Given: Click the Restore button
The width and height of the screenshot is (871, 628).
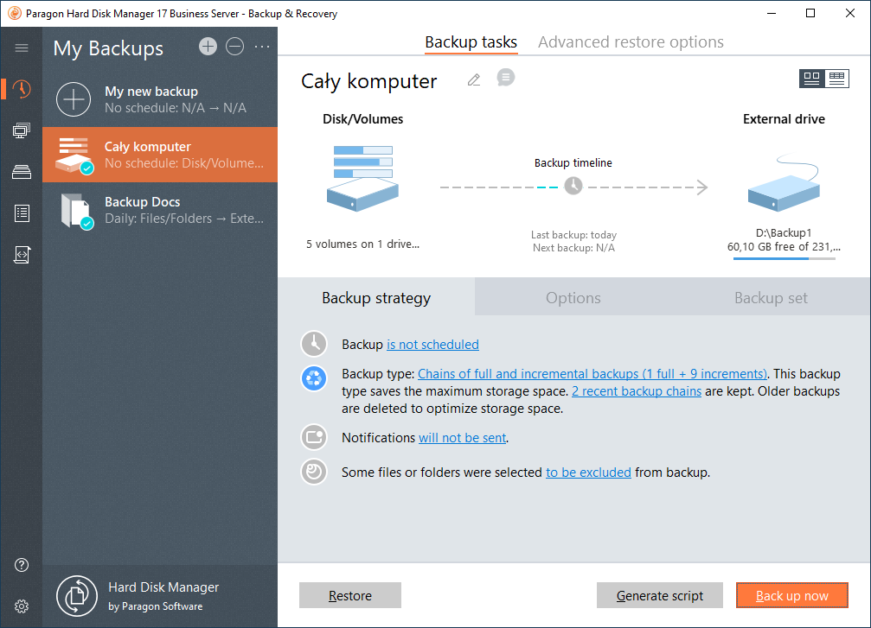Looking at the screenshot, I should coord(350,595).
